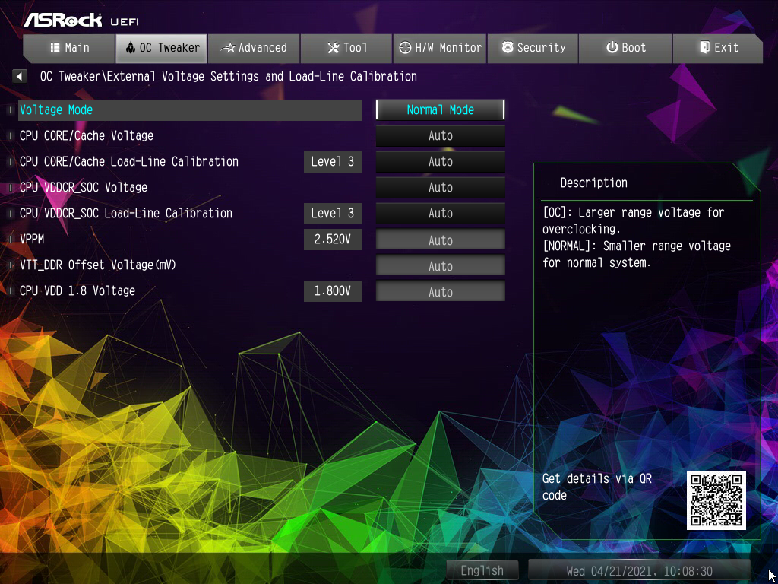Screen dimensions: 778x584
Task: Click the star icon on Advanced tab
Action: coord(228,48)
